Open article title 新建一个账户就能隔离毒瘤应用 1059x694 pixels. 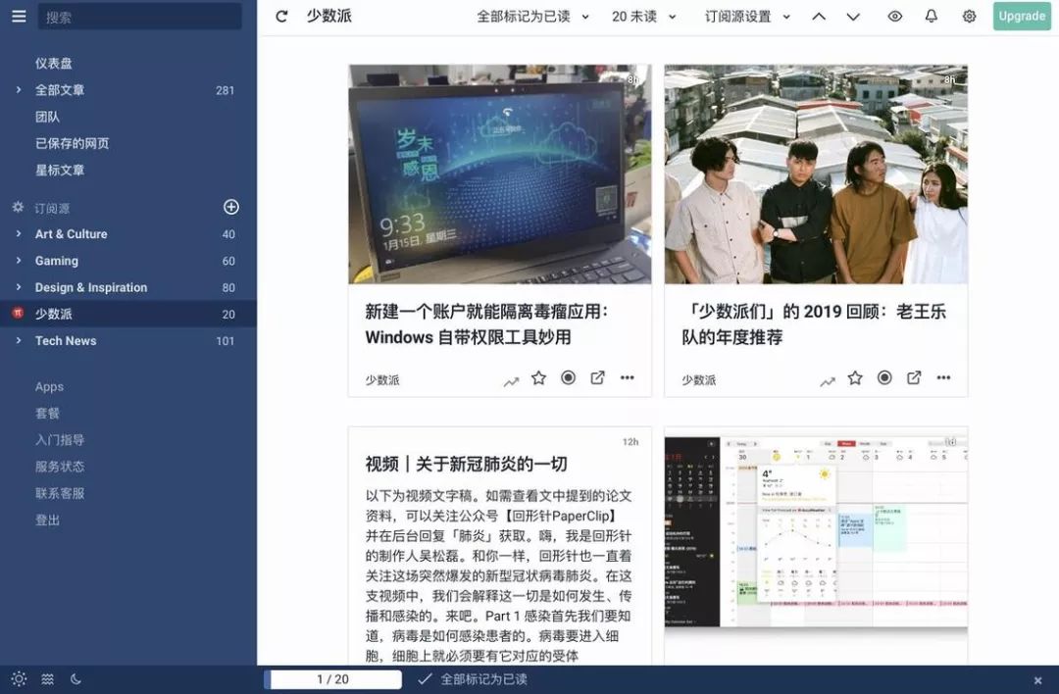(x=486, y=324)
